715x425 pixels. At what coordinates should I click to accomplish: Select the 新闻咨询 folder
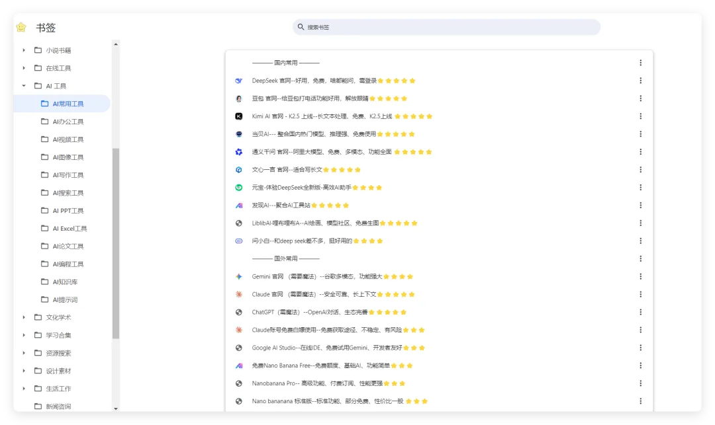(62, 406)
